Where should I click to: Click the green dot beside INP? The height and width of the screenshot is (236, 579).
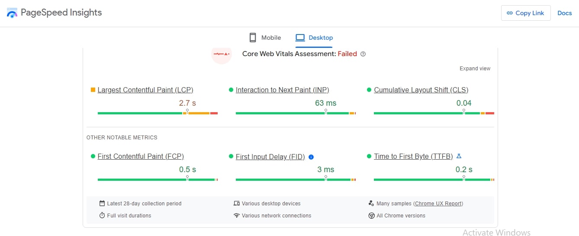pyautogui.click(x=231, y=90)
